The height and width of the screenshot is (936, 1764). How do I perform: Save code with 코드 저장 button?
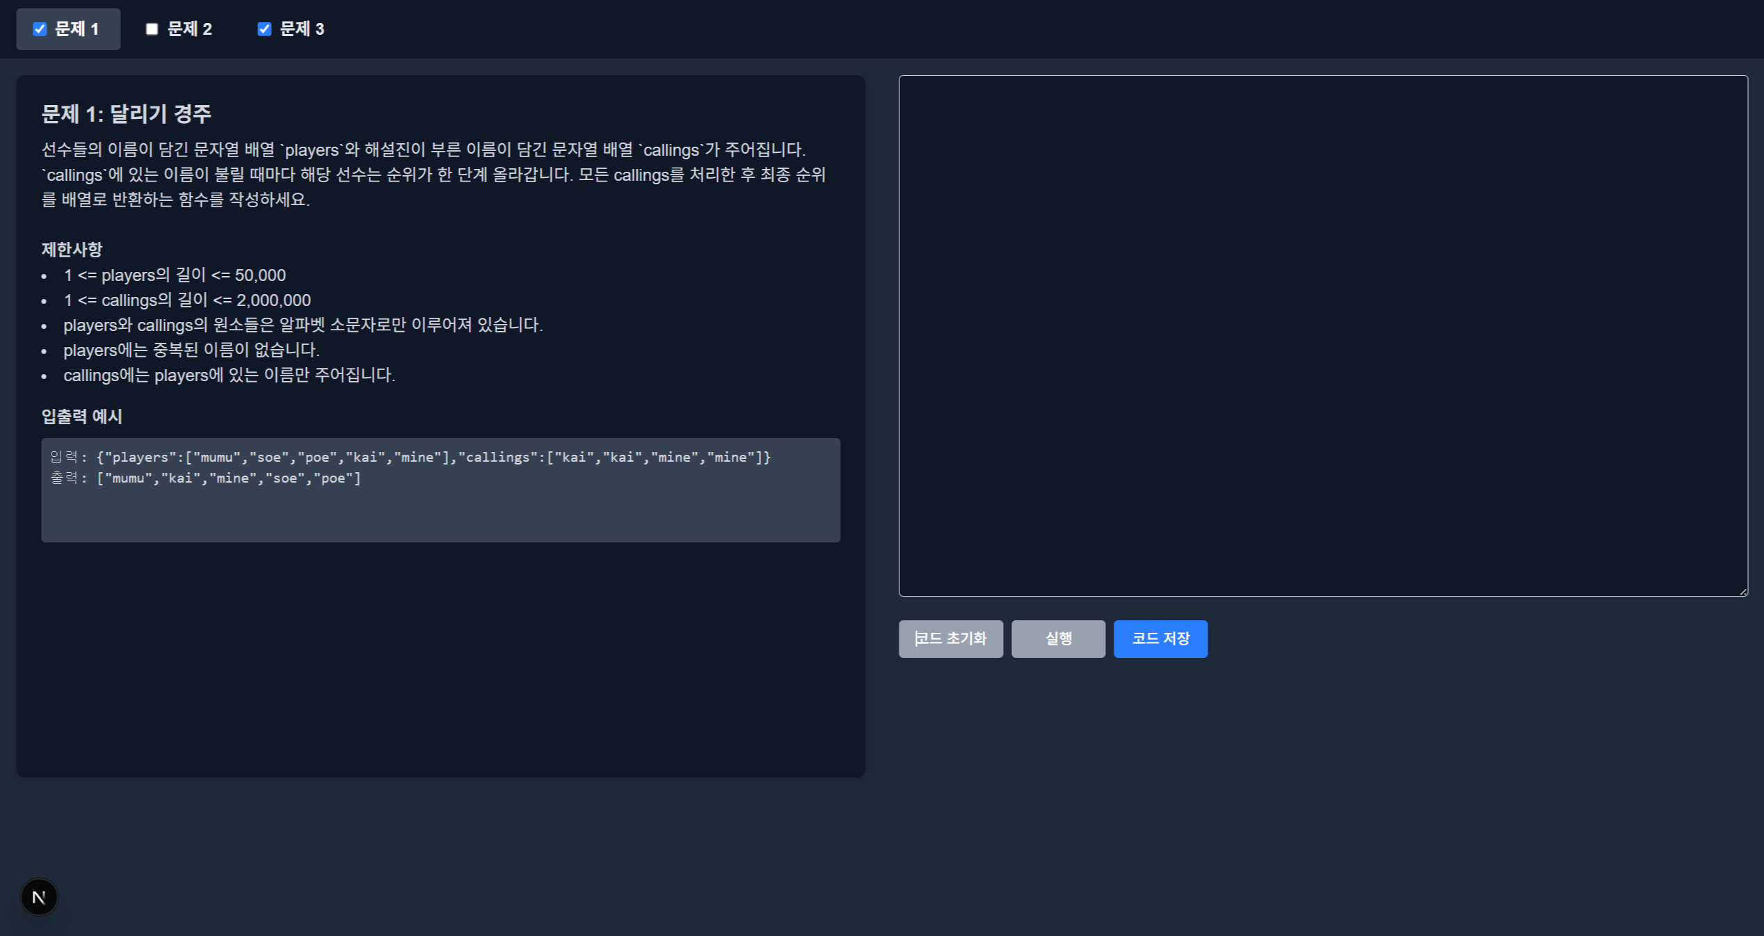[x=1160, y=638]
